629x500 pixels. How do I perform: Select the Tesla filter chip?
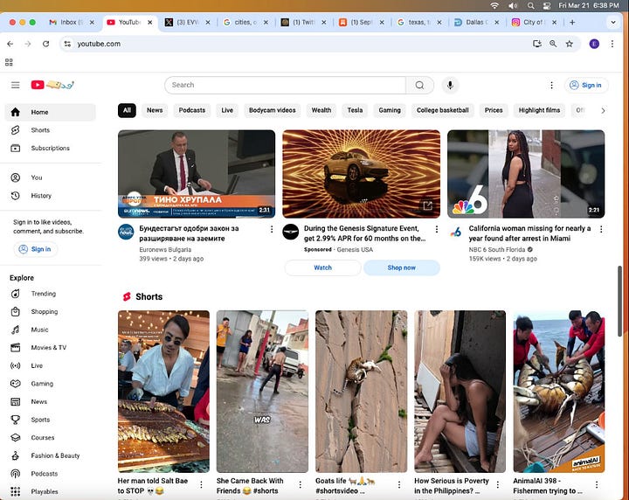point(355,110)
